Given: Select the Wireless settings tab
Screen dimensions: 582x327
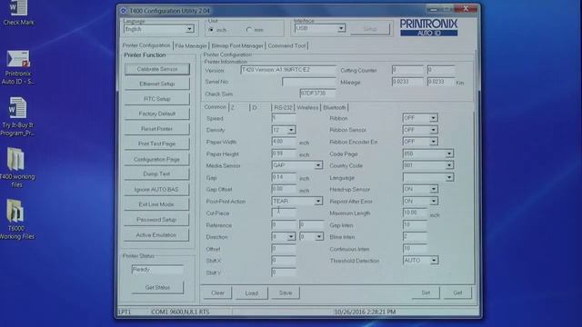Looking at the screenshot, I should [307, 107].
